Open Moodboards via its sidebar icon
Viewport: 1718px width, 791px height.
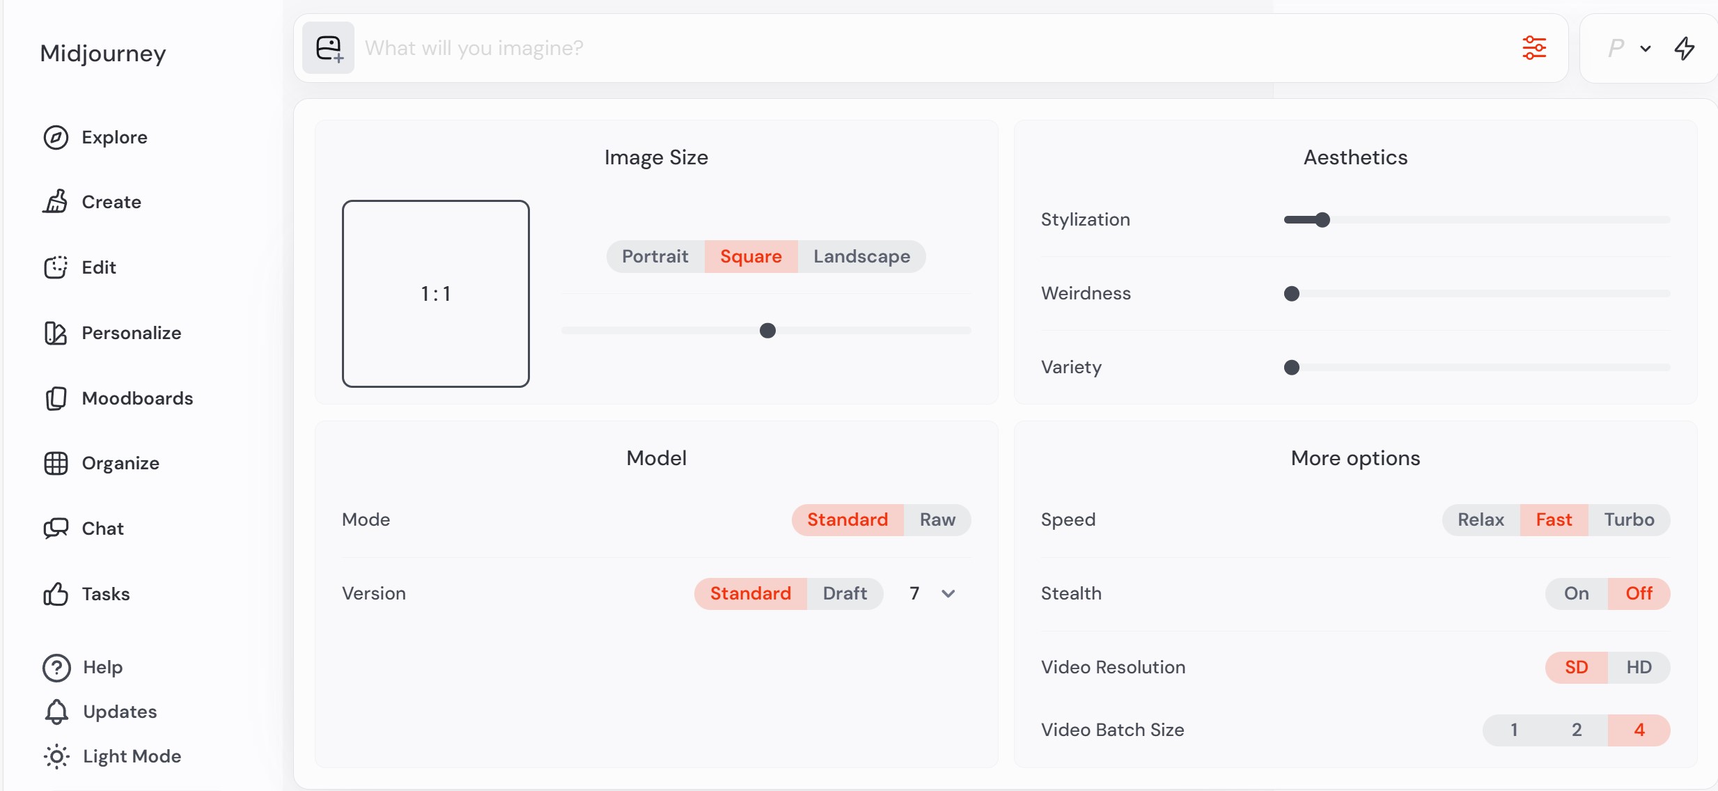(56, 398)
